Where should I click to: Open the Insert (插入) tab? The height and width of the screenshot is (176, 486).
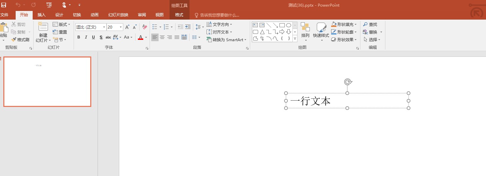(x=42, y=15)
